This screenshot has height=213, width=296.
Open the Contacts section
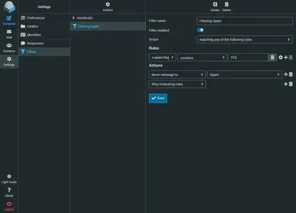click(x=9, y=48)
